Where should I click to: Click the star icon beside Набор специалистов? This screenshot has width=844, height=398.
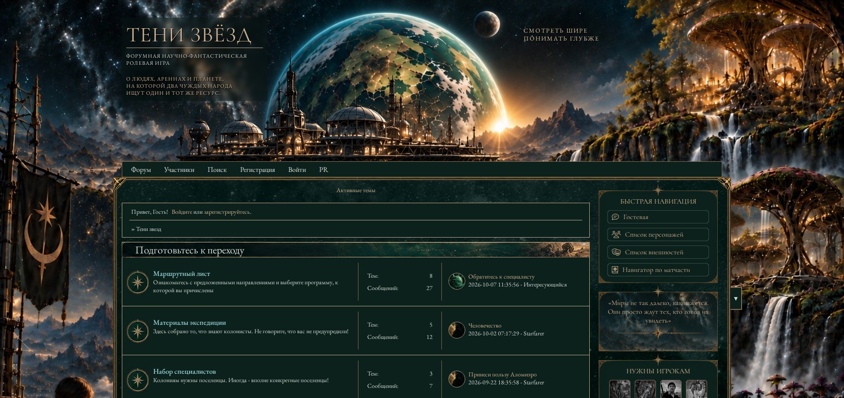(x=138, y=380)
